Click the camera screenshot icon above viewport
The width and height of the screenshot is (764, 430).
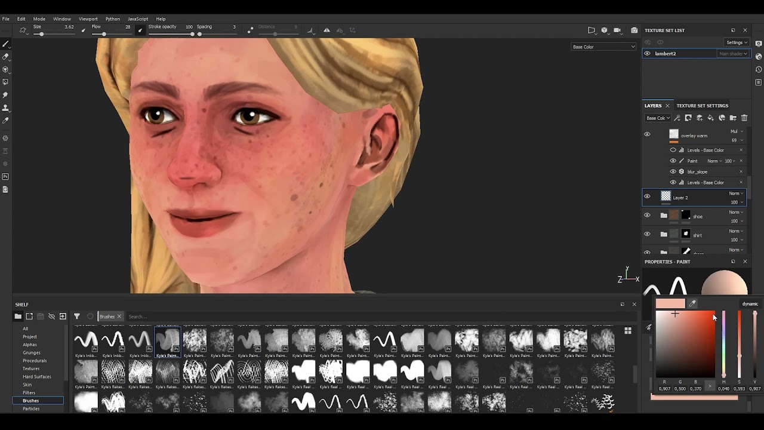[x=634, y=30]
